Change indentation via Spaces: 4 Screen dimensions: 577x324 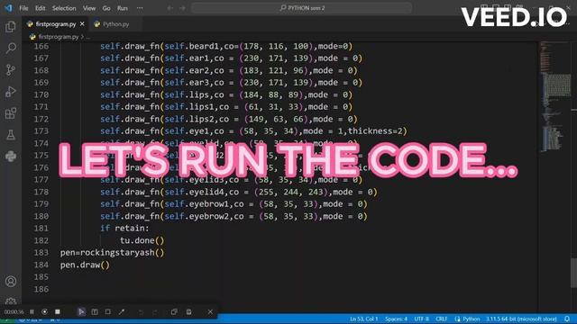pyautogui.click(x=397, y=319)
